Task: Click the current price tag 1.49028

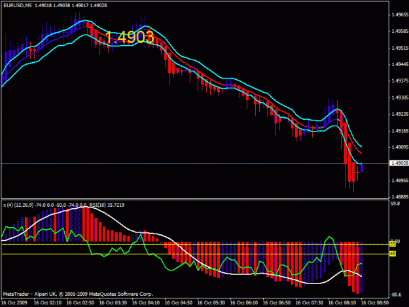Action: tap(400, 163)
